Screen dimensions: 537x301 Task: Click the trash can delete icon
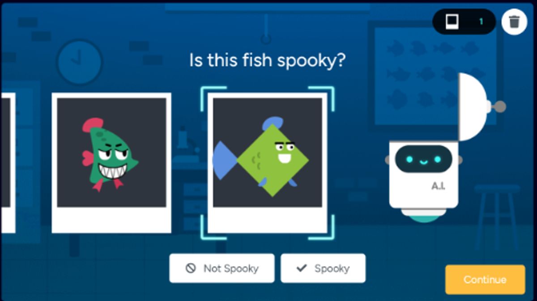tap(514, 21)
